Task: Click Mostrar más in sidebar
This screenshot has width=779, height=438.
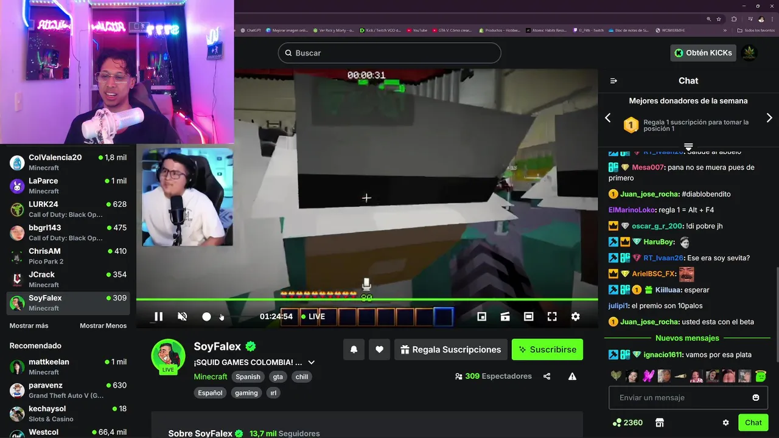Action: (x=29, y=325)
